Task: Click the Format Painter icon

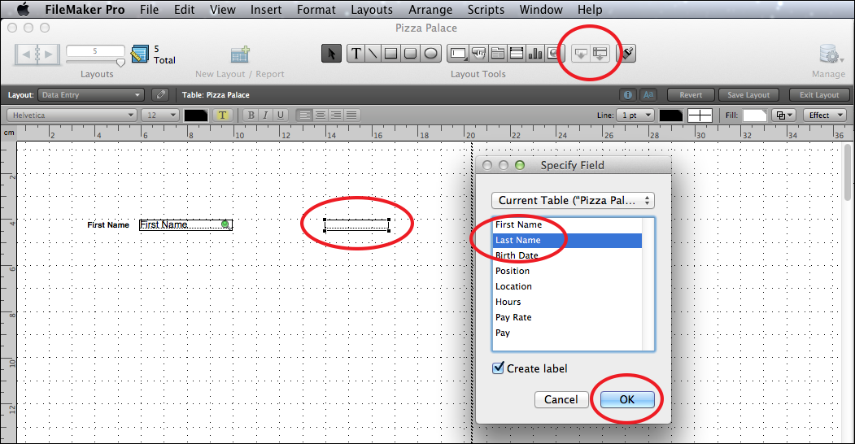Action: pos(627,54)
